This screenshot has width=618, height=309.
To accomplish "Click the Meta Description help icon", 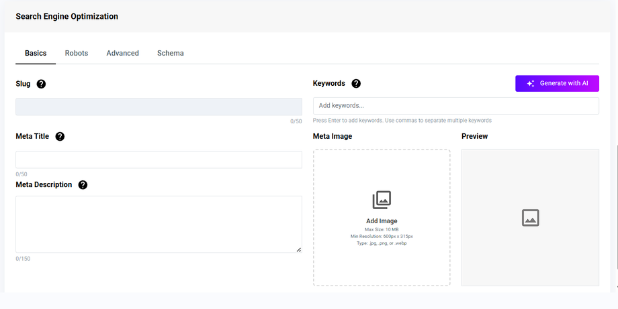I will click(83, 185).
